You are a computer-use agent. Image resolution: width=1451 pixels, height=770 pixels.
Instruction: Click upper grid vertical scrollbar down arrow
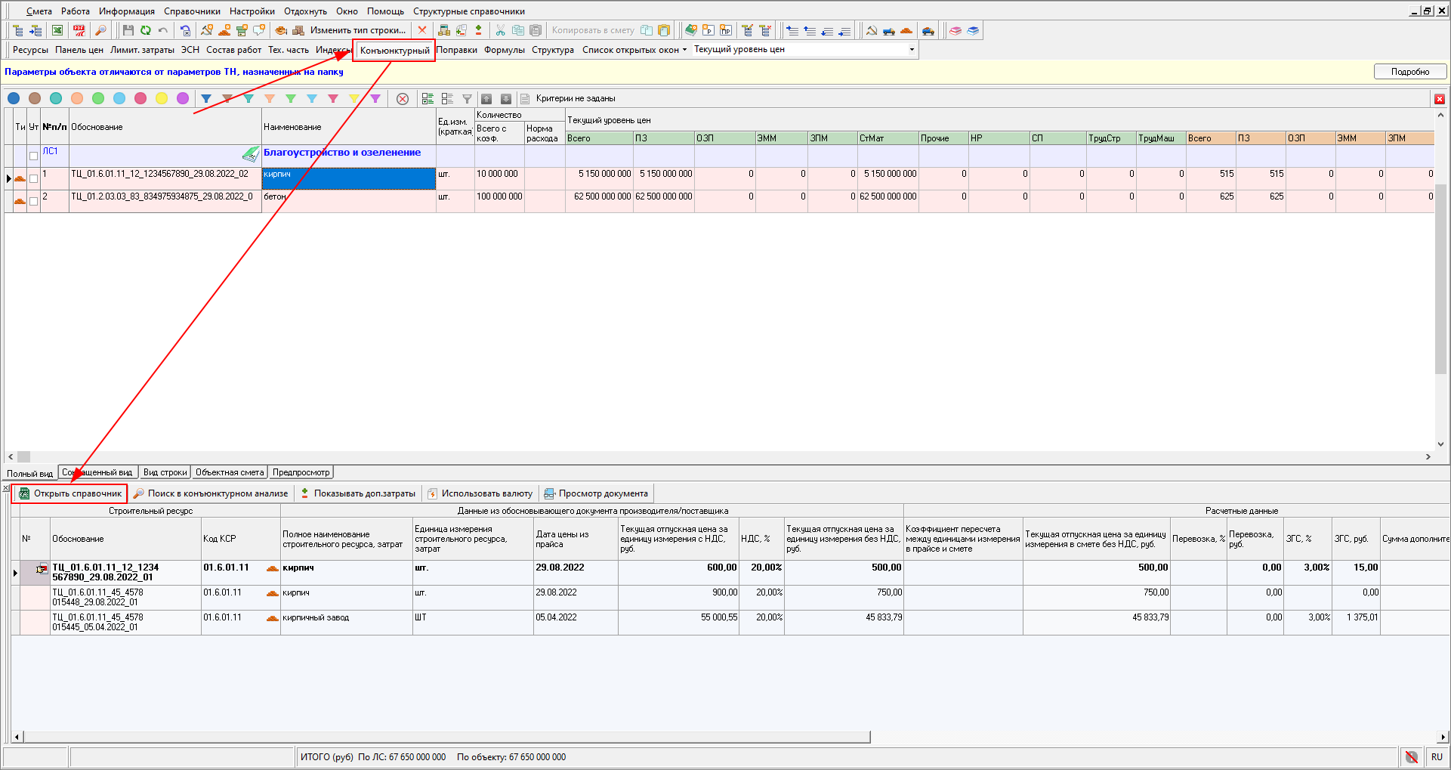tap(1441, 444)
